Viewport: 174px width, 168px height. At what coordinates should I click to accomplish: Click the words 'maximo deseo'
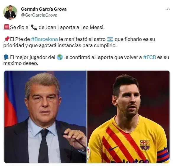tap(21, 63)
